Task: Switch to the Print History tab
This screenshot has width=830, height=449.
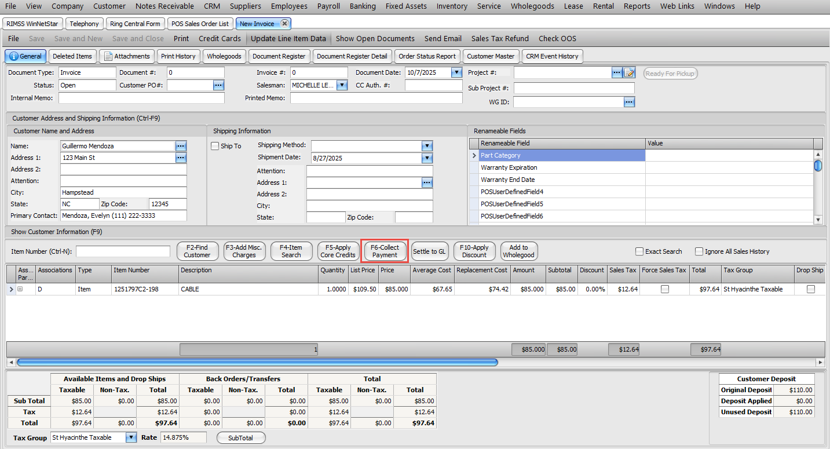Action: [178, 56]
